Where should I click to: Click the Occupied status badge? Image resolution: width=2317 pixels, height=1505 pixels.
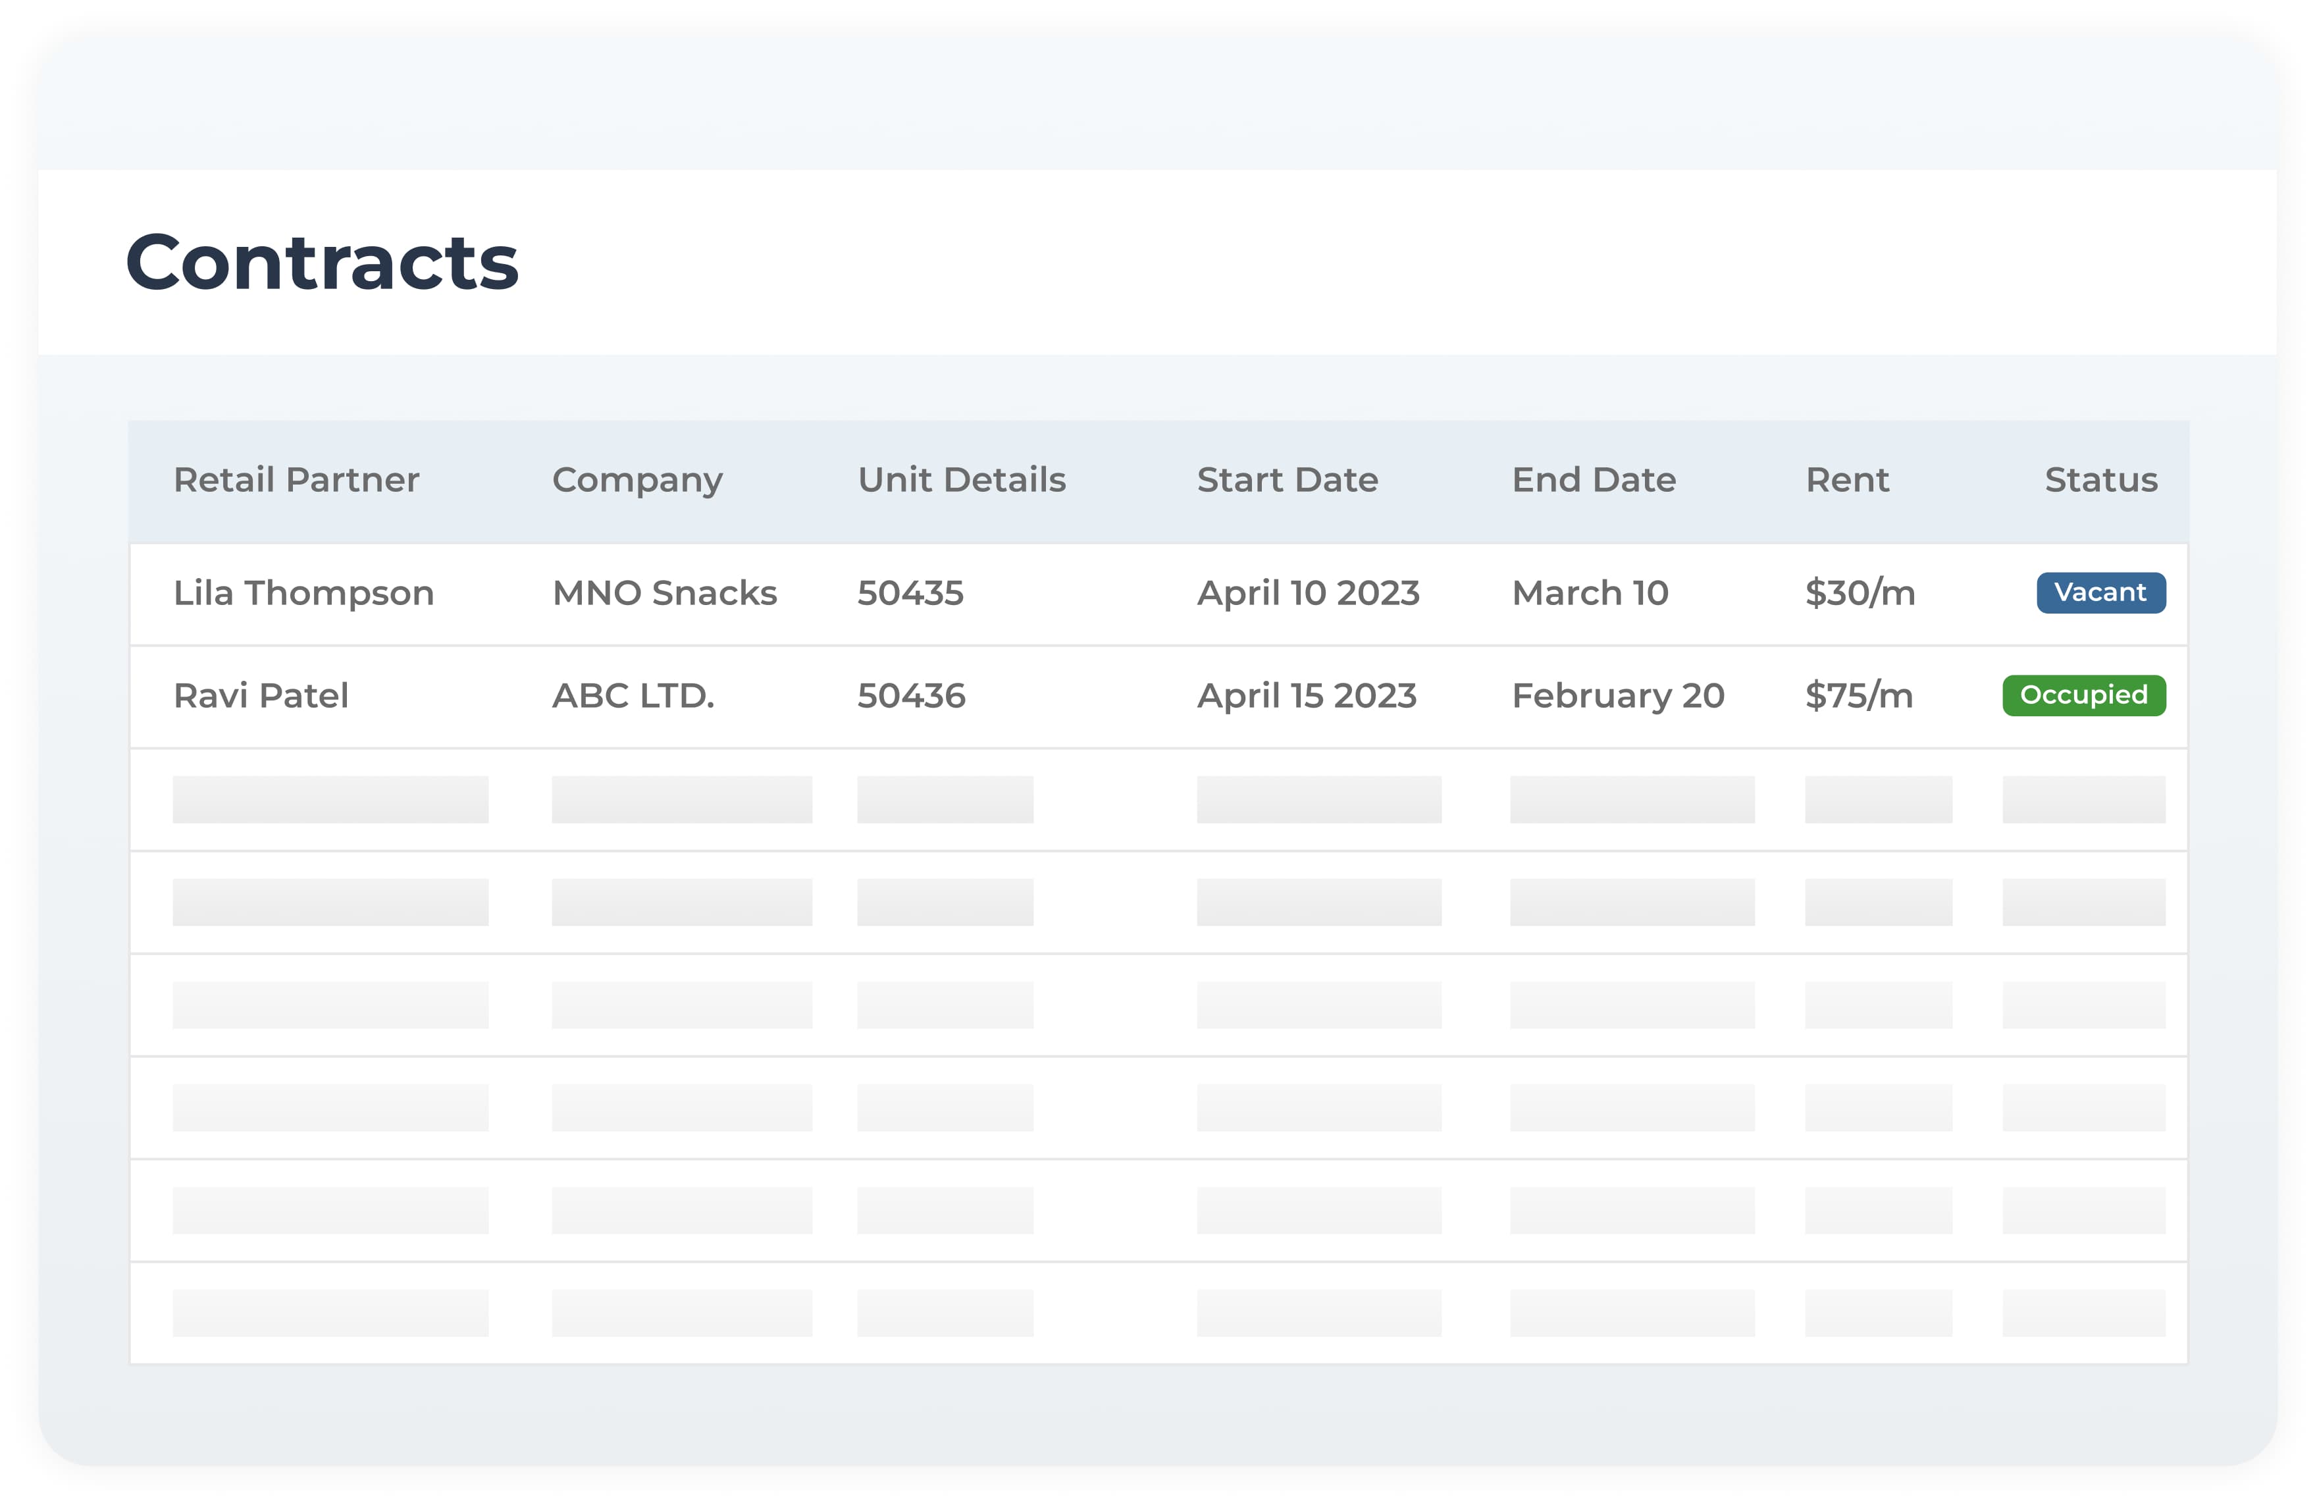[2083, 695]
